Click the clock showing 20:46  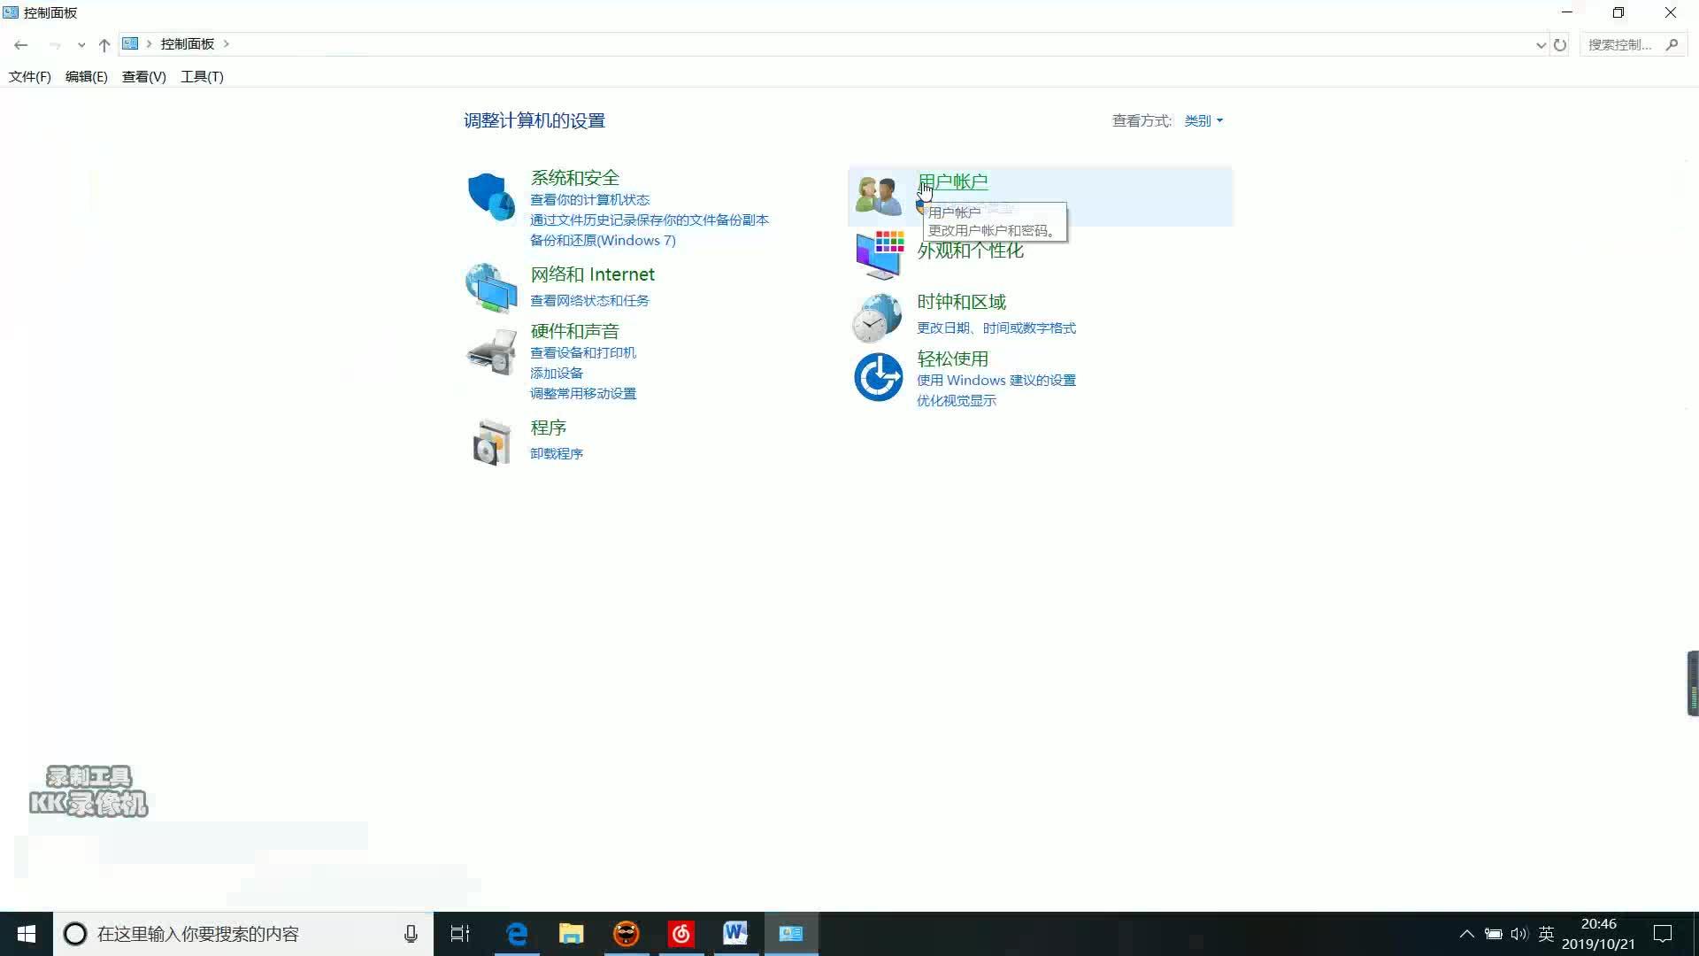point(1598,924)
